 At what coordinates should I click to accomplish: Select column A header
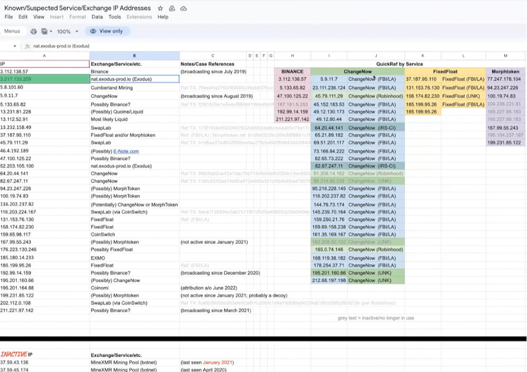tap(44, 56)
